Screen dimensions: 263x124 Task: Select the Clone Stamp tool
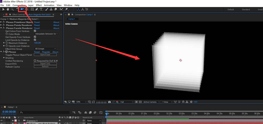(x=51, y=9)
